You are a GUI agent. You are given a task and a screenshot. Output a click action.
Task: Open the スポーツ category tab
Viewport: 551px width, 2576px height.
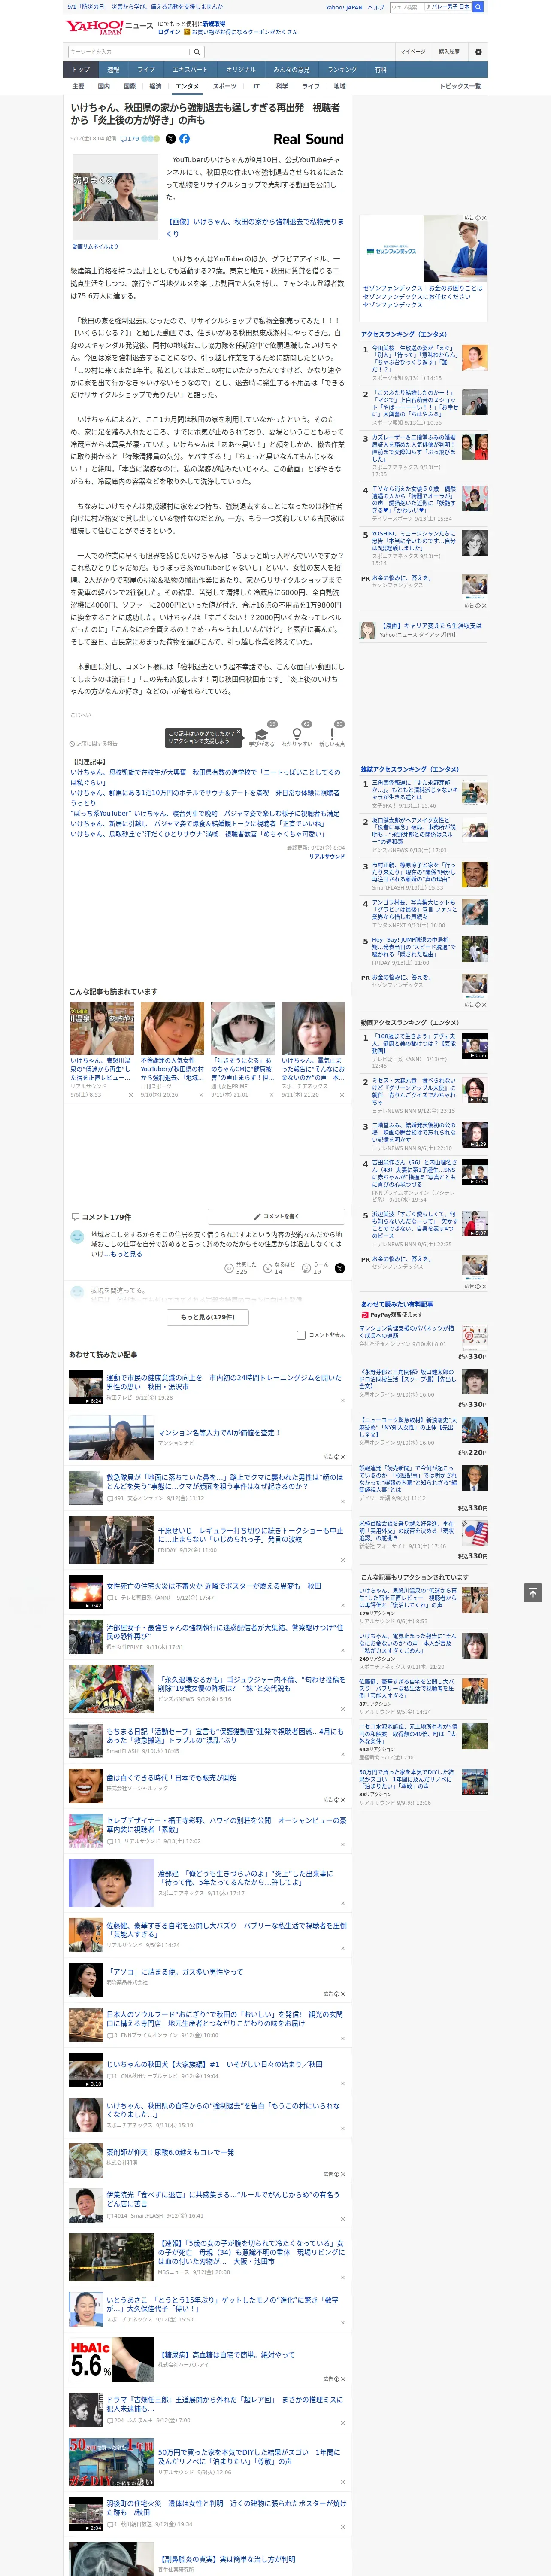point(225,86)
